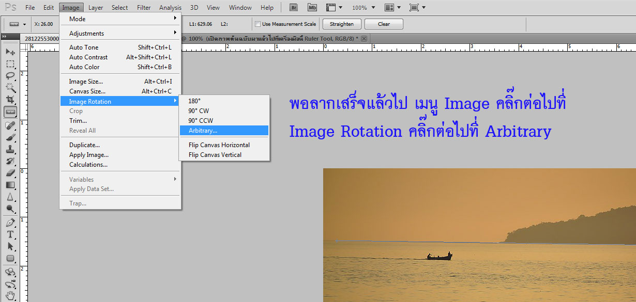Click Arbitrary... in Image Rotation submenu

203,131
